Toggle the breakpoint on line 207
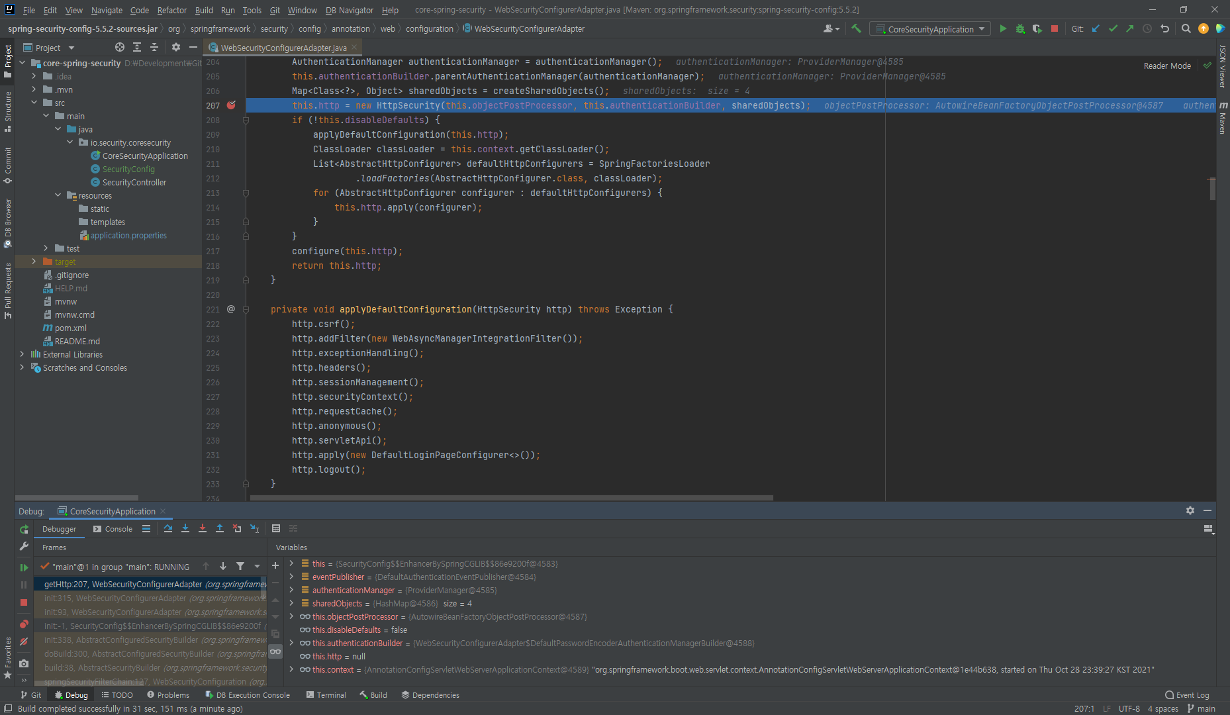 tap(231, 105)
